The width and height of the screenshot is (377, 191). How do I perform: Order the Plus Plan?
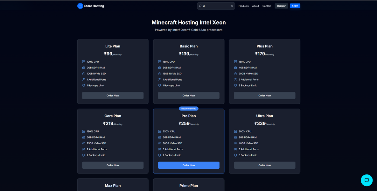coord(265,95)
